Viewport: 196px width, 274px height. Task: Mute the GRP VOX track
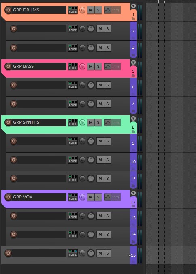91,197
